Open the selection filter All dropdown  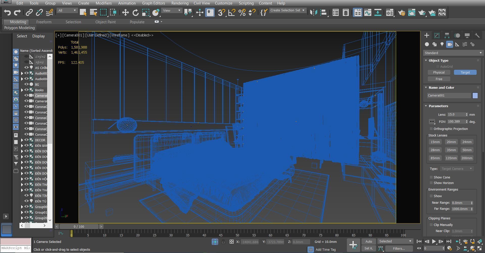tap(67, 10)
